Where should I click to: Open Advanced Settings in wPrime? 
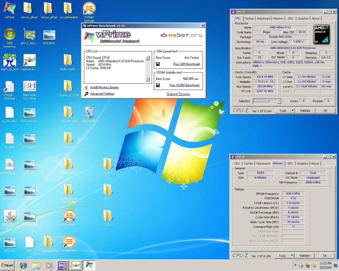(x=102, y=94)
